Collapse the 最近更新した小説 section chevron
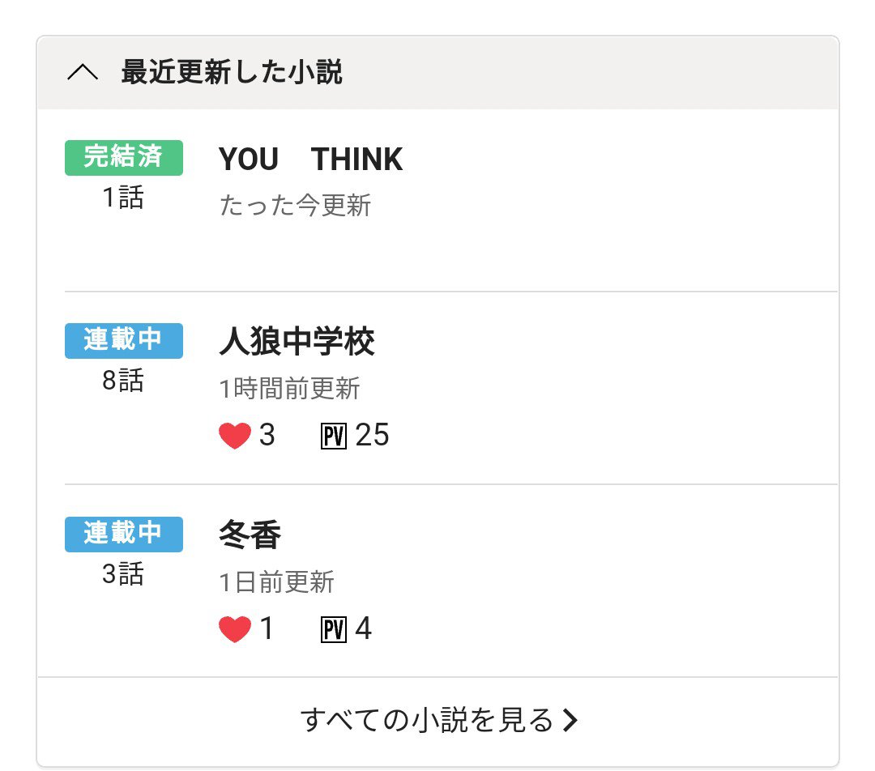The height and width of the screenshot is (771, 875). 83,73
